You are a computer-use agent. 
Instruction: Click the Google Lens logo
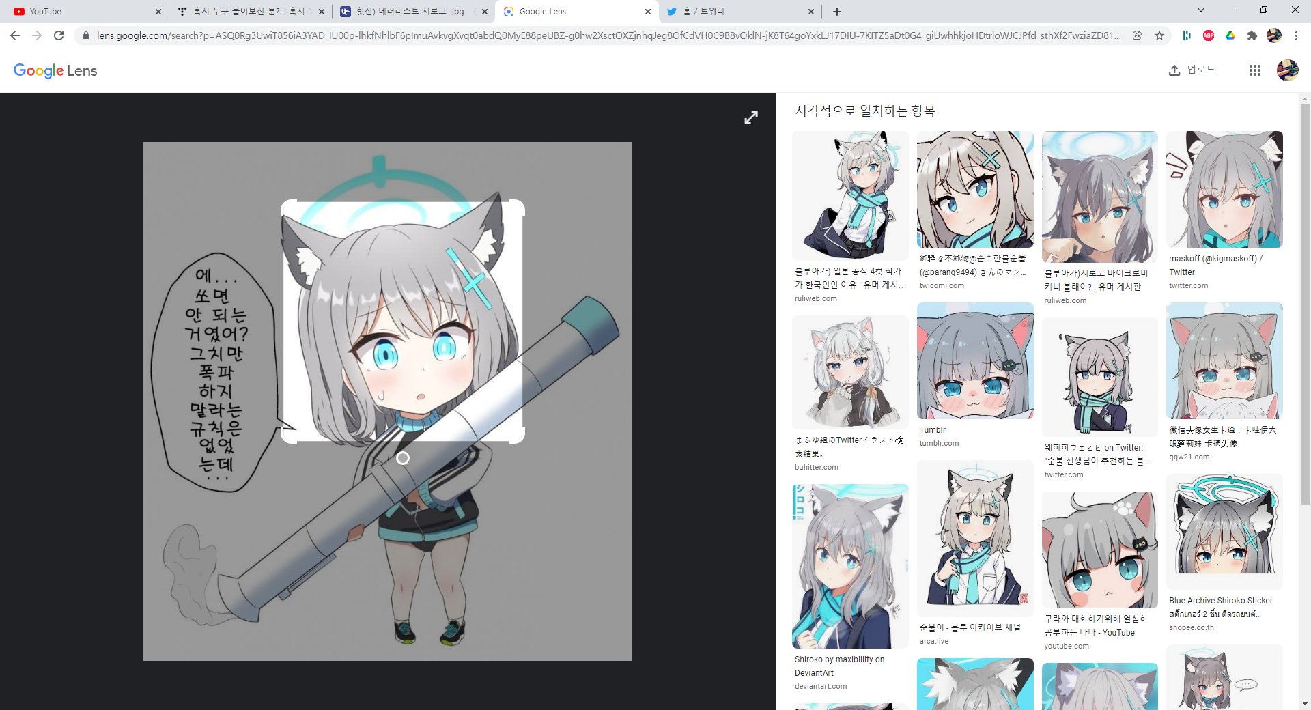(55, 70)
